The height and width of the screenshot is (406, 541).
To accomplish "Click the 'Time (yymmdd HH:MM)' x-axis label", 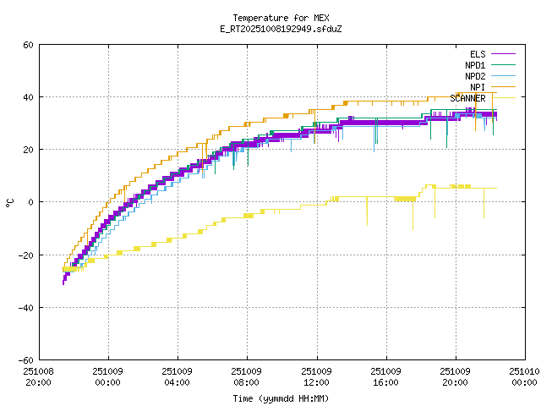I will [281, 398].
